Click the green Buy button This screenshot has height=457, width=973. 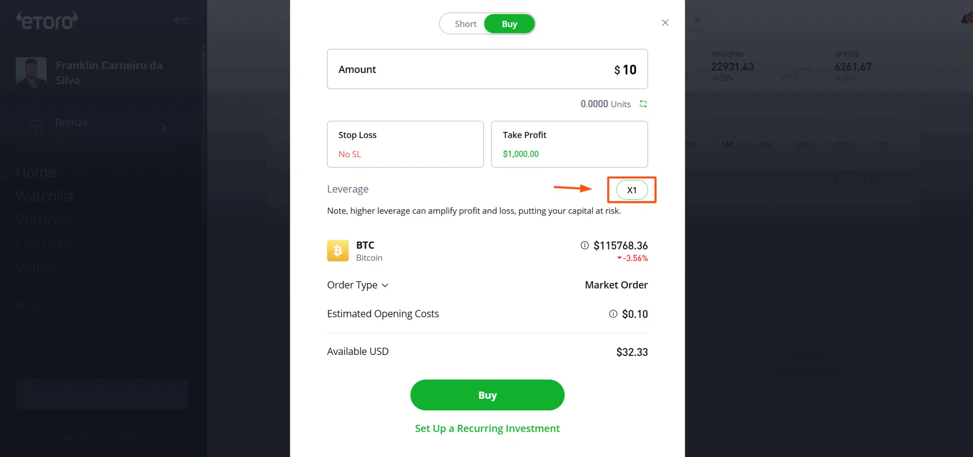click(487, 395)
